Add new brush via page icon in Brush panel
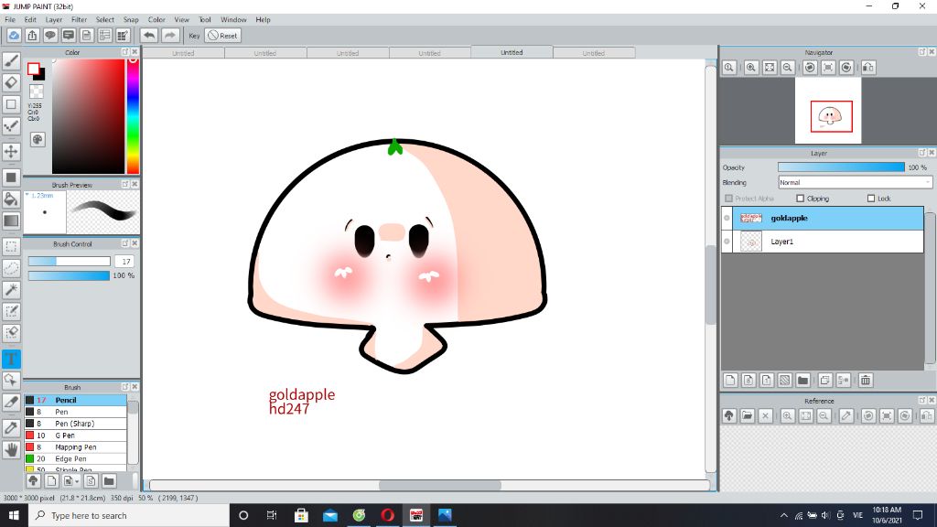 pos(51,481)
